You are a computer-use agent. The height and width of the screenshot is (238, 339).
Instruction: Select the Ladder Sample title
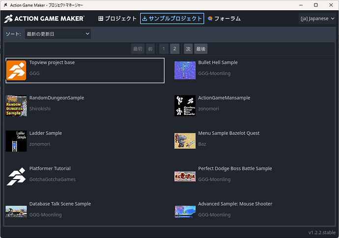pyautogui.click(x=46, y=133)
